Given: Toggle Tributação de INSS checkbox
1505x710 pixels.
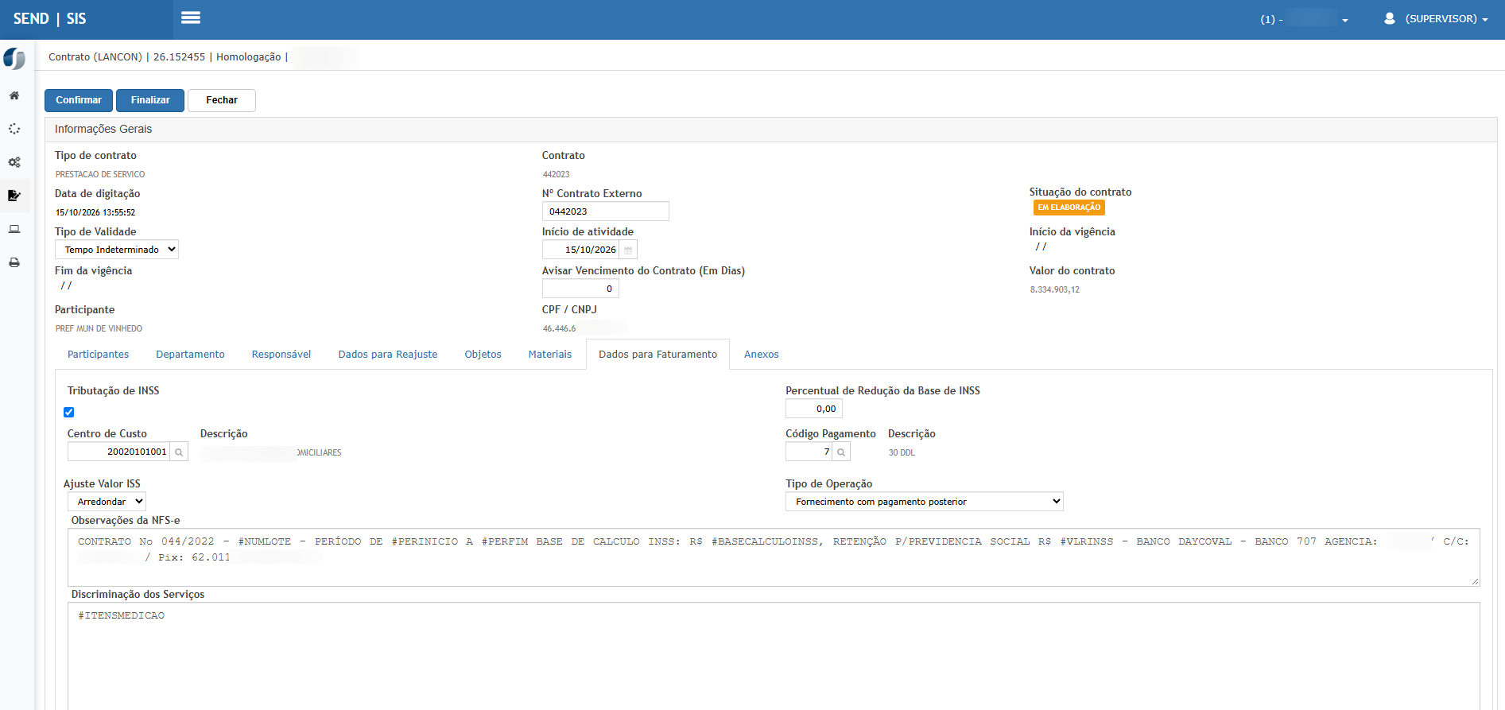Looking at the screenshot, I should point(69,412).
